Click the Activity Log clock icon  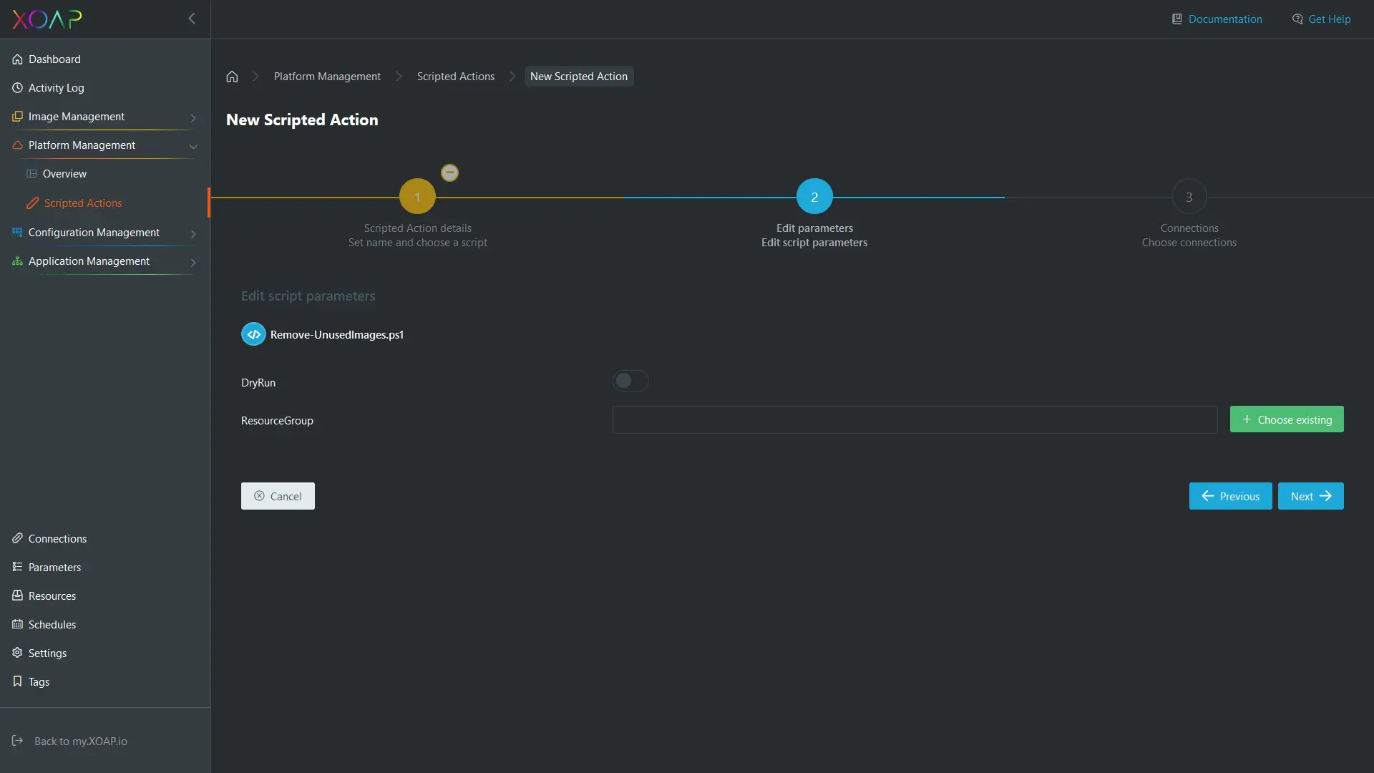pos(17,88)
